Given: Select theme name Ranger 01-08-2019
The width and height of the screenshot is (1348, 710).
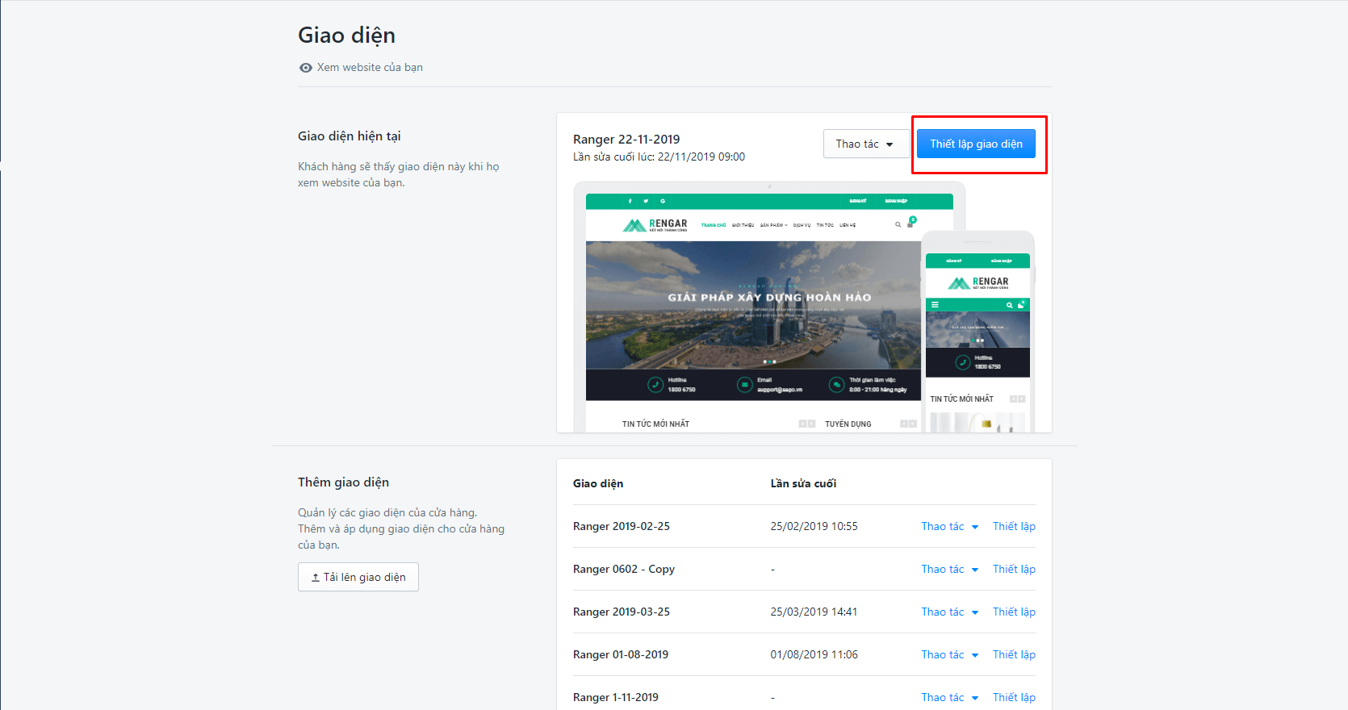Looking at the screenshot, I should pyautogui.click(x=621, y=654).
